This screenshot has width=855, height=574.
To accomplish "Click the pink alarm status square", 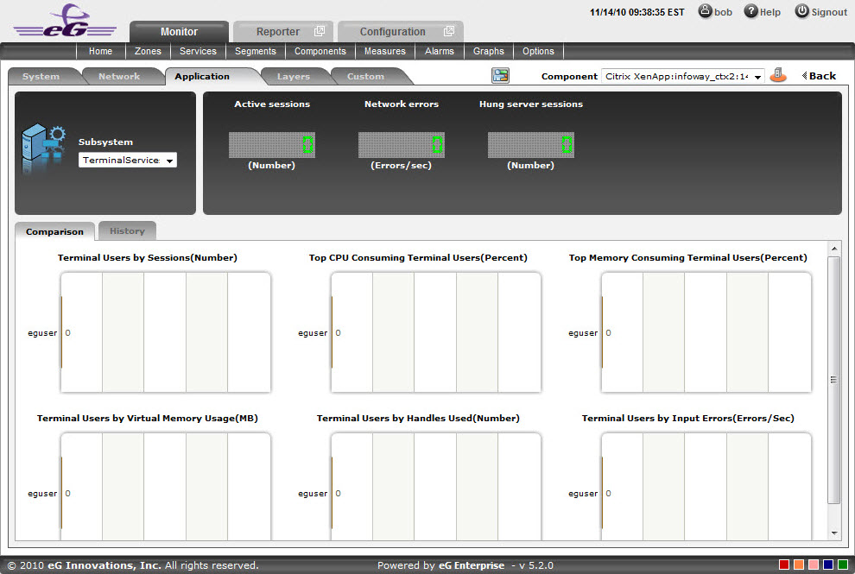I will [814, 565].
